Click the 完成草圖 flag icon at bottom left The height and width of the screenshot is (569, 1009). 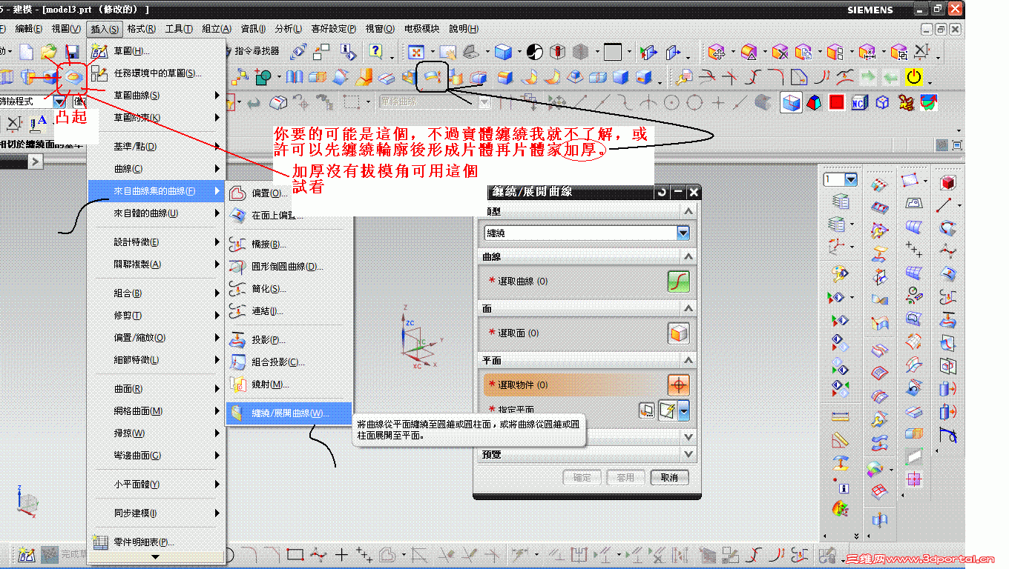(50, 554)
